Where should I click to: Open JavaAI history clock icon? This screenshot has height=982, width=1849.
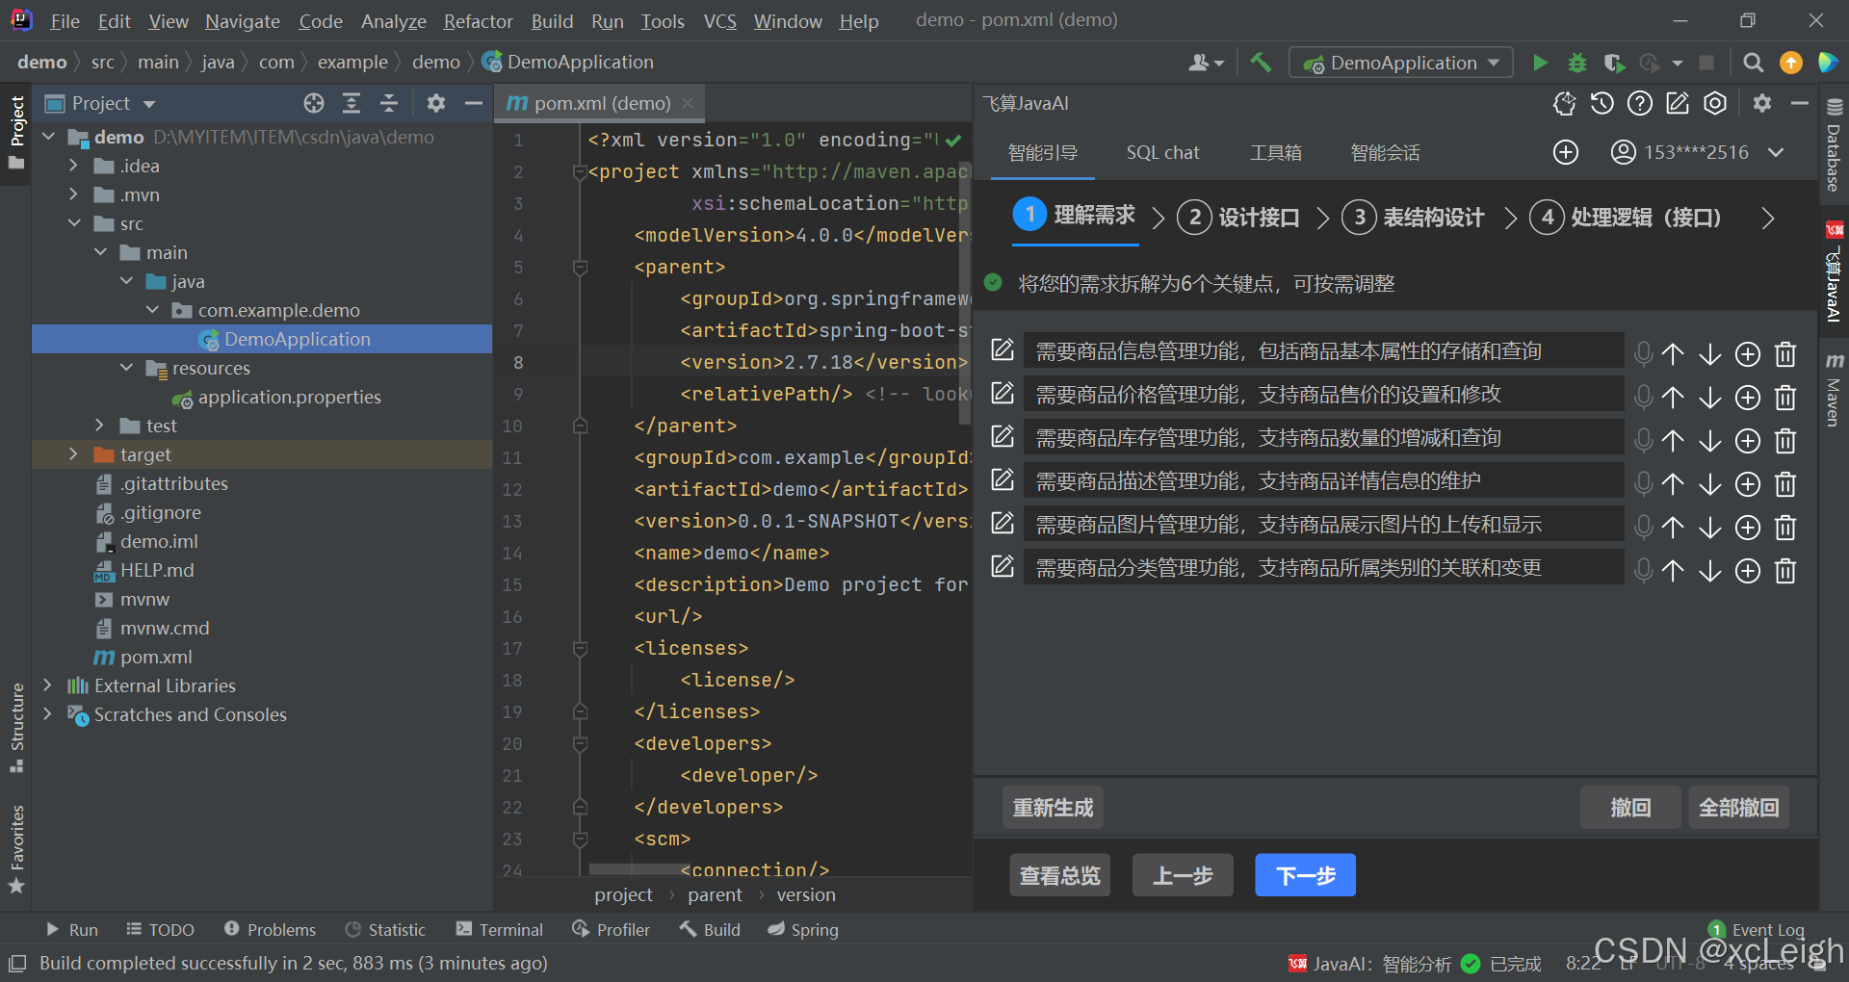coord(1602,103)
